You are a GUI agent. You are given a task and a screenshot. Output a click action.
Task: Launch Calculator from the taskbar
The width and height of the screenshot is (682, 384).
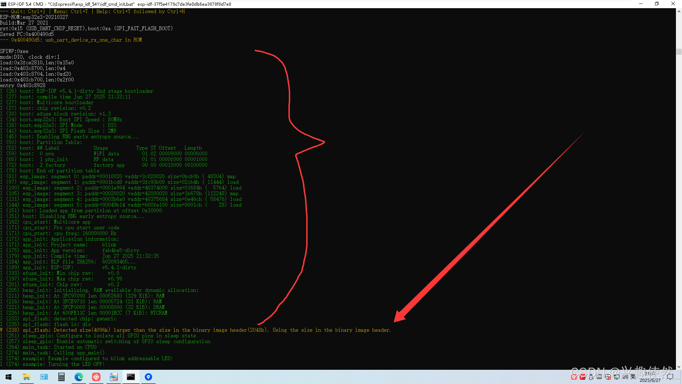tap(61, 377)
